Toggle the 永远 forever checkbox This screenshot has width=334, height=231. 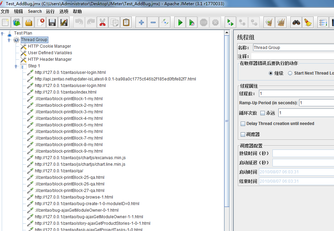[263, 113]
